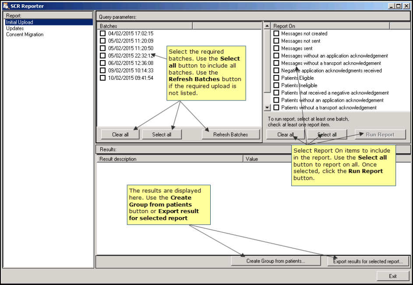This screenshot has height=285, width=413.
Task: Choose Consent Migration report
Action: tap(25, 35)
